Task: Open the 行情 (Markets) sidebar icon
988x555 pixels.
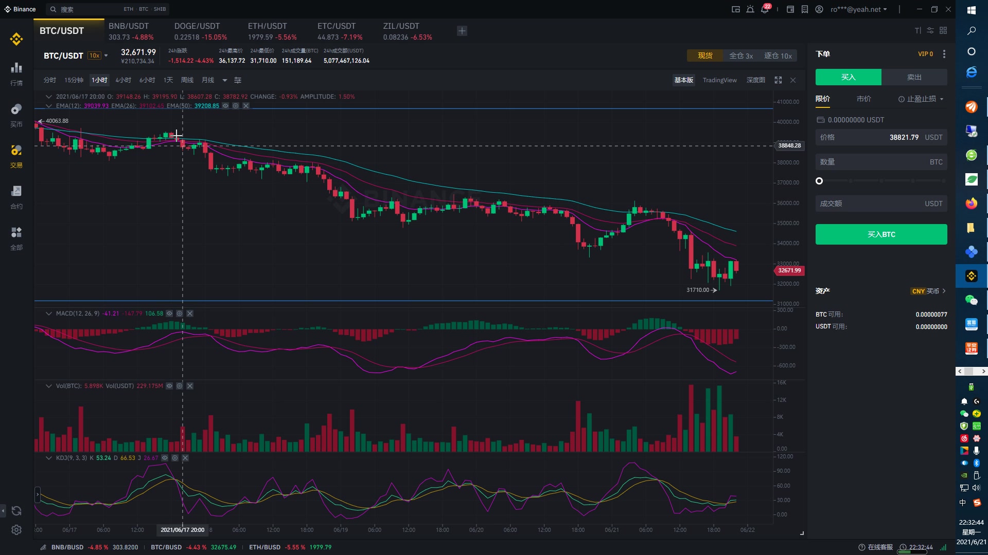Action: click(16, 74)
